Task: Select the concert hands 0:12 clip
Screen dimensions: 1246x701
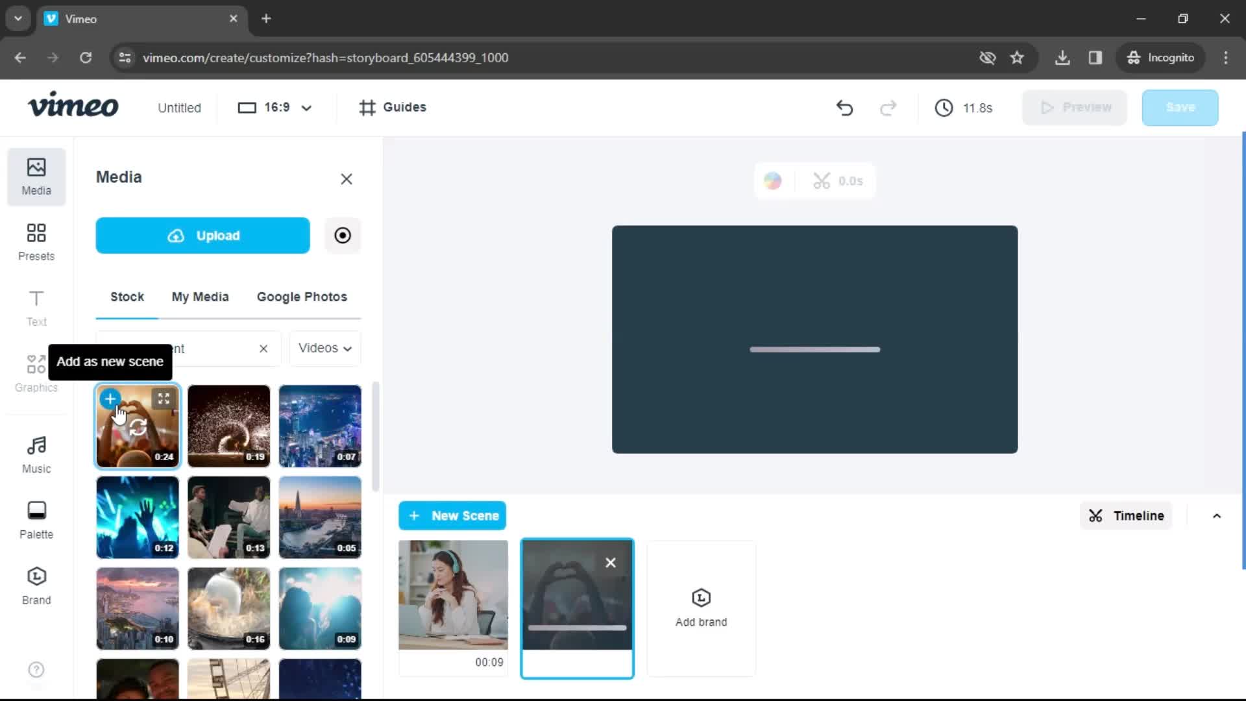Action: (138, 517)
